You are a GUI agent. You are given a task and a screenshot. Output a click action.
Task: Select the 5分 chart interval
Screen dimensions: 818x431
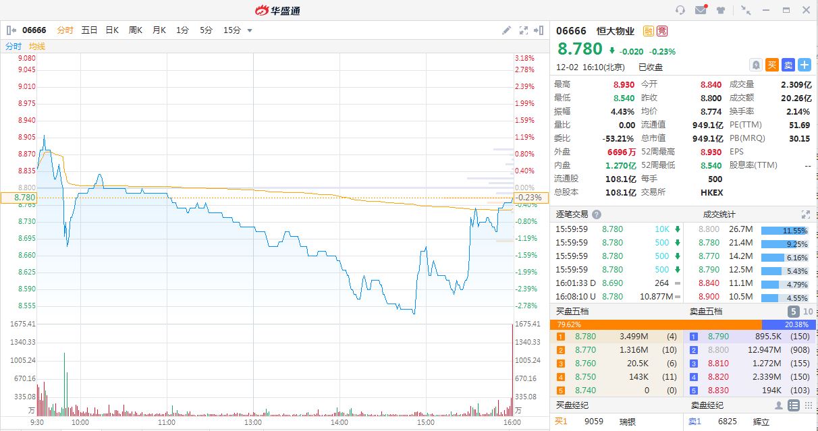(206, 30)
